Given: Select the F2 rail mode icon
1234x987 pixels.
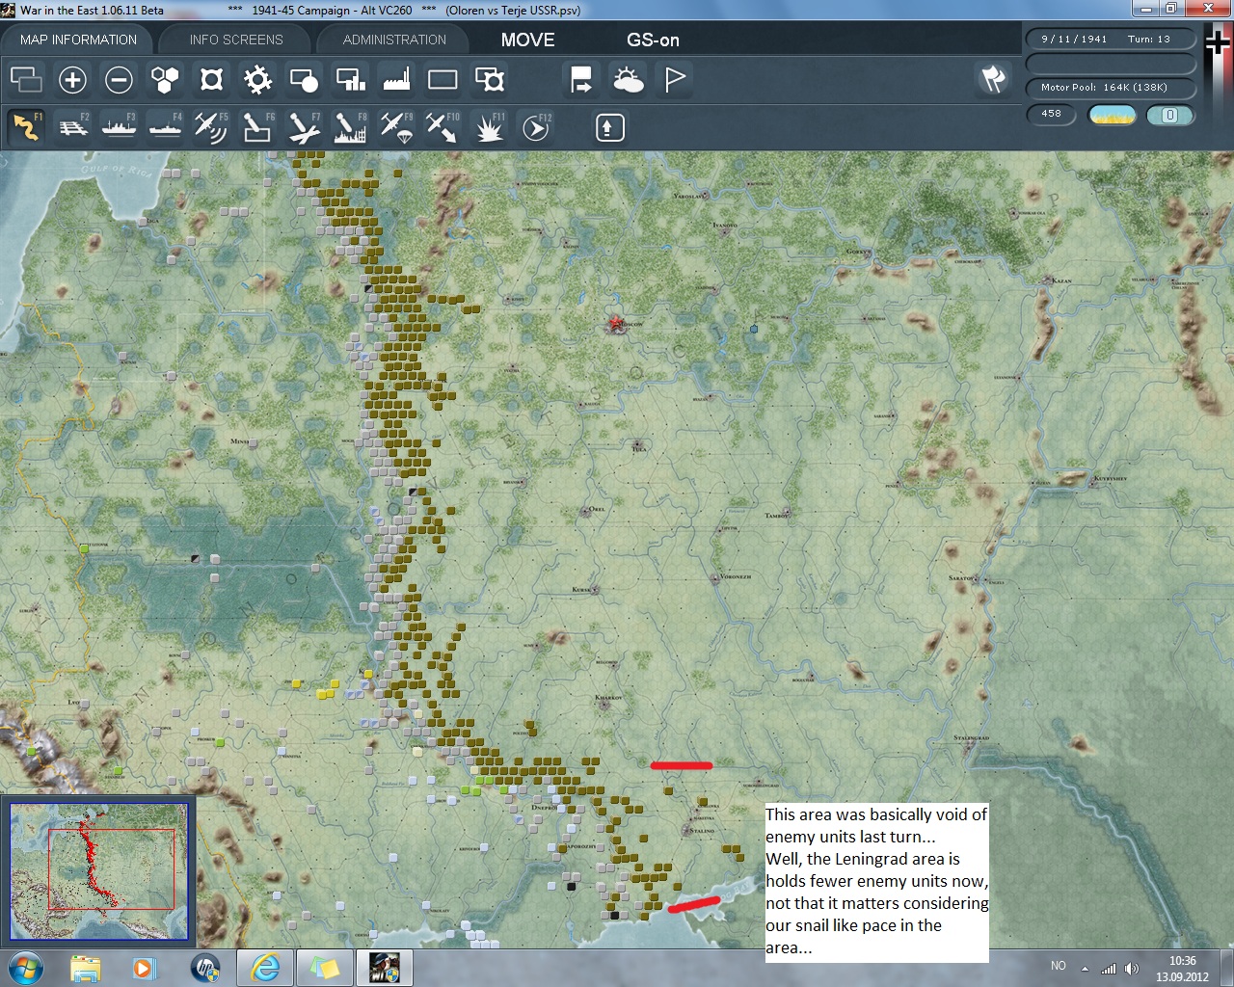Looking at the screenshot, I should (72, 126).
